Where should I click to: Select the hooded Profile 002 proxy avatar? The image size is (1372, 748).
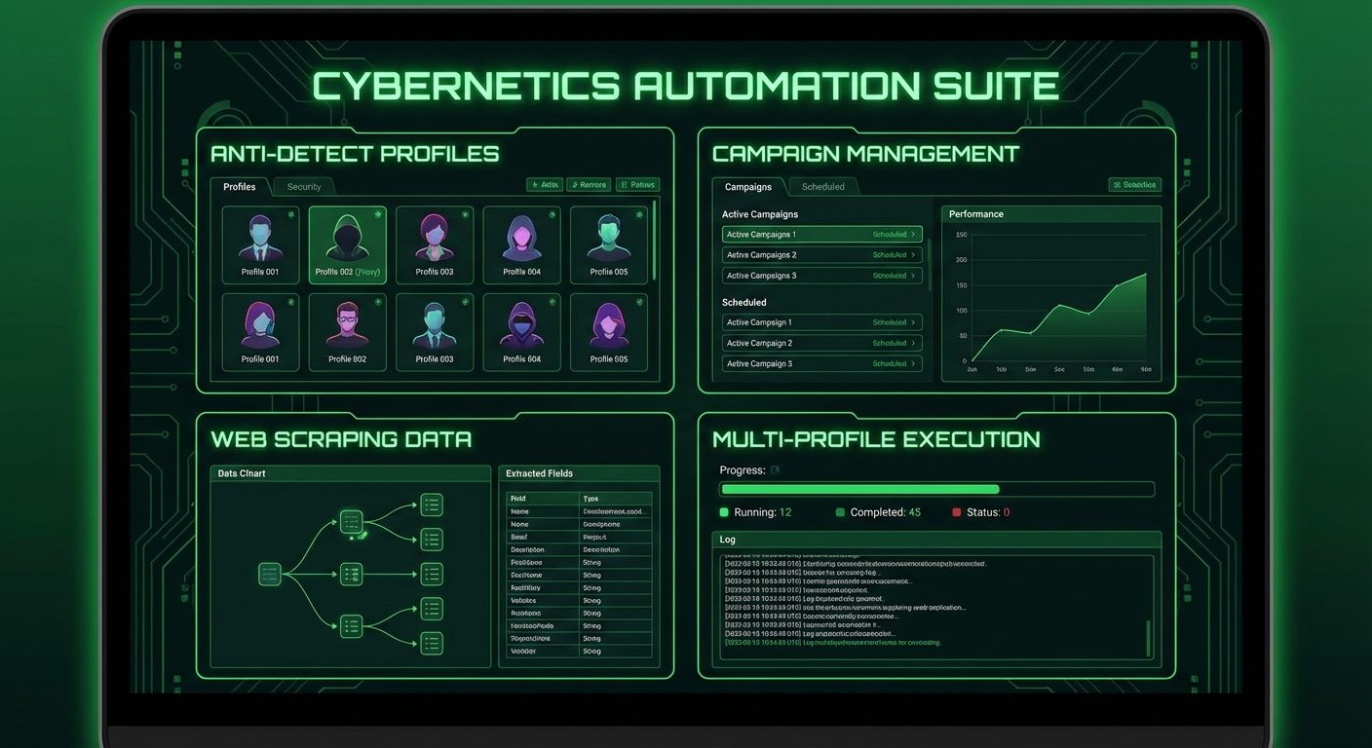coord(347,238)
